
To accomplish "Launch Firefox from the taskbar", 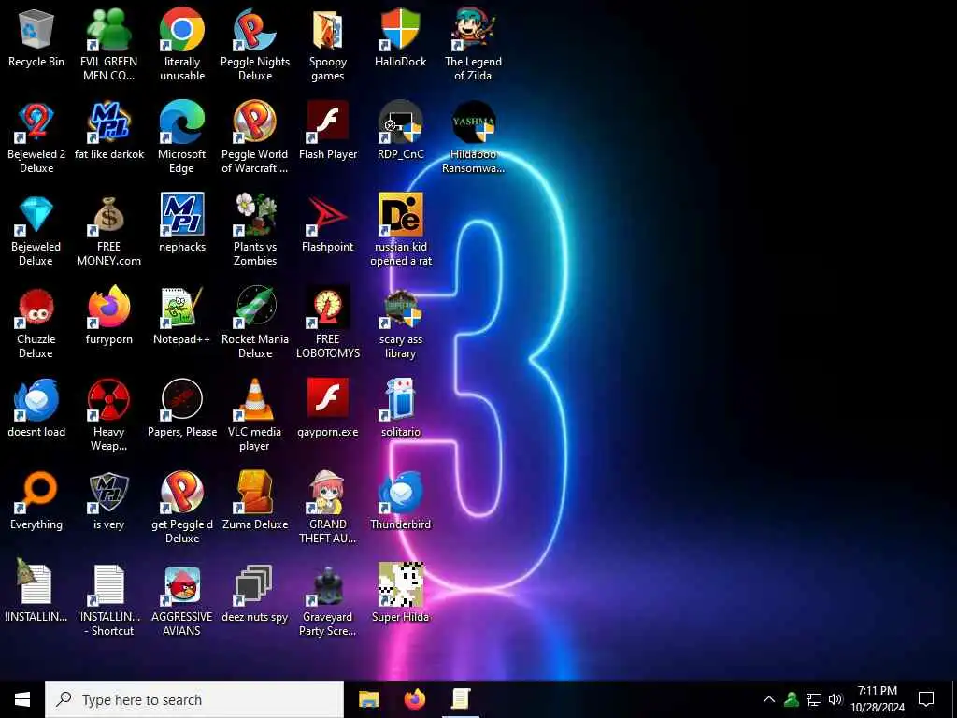I will pyautogui.click(x=415, y=699).
